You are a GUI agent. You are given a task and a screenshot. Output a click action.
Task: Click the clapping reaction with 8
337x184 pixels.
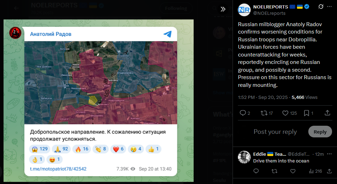click(101, 149)
